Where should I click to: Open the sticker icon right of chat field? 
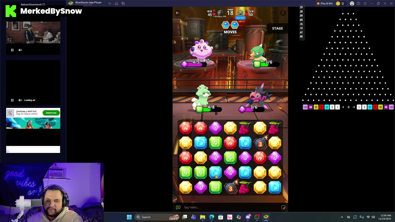tap(283, 207)
